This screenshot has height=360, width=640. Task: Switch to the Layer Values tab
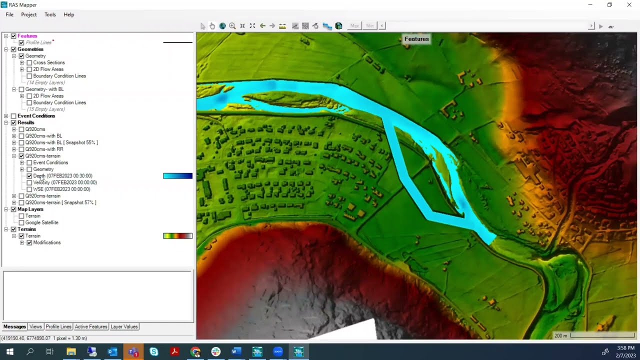[124, 326]
